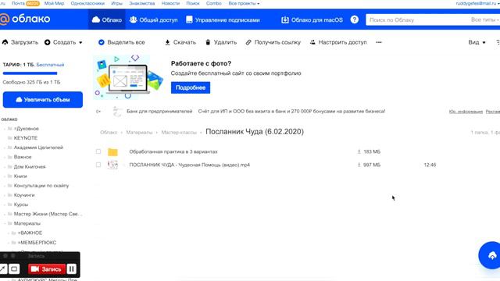Select Курсы folder in tree
The image size is (500, 281).
21,205
